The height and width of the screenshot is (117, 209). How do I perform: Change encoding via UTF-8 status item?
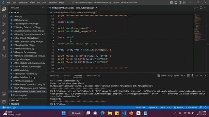coord(162,108)
